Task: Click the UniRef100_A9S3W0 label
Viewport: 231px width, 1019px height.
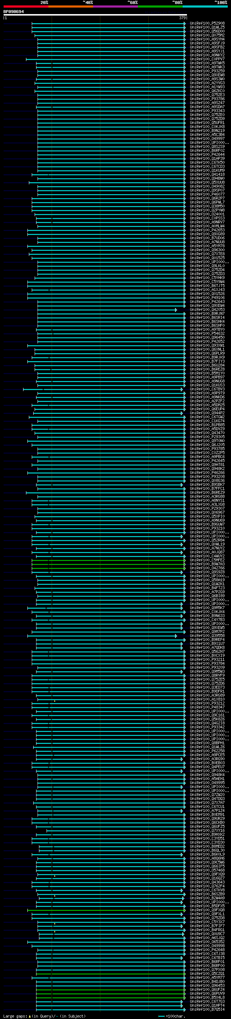Action: [x=207, y=79]
